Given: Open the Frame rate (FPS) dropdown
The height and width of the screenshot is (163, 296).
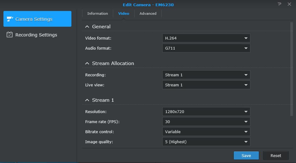Looking at the screenshot, I should (x=206, y=122).
